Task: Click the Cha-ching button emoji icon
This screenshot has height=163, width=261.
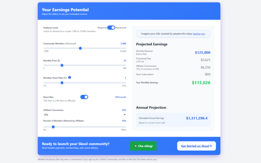Action: point(136,146)
